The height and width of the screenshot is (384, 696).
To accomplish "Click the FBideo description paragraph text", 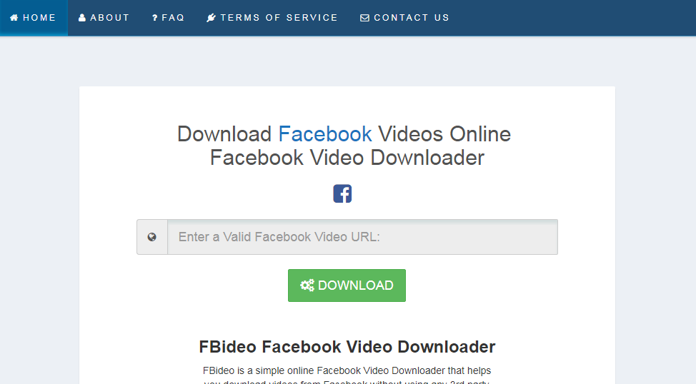I will pos(347,375).
